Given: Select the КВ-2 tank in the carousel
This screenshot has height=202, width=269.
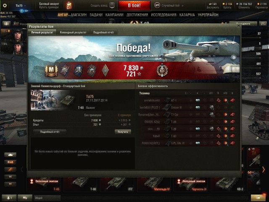Looking at the screenshot, I should (227, 184).
